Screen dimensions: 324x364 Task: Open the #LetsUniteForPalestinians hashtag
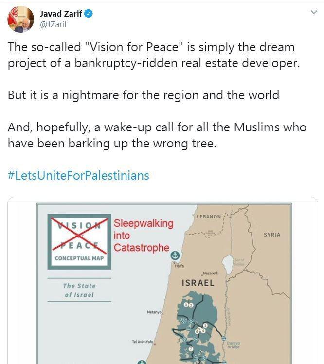tap(78, 175)
